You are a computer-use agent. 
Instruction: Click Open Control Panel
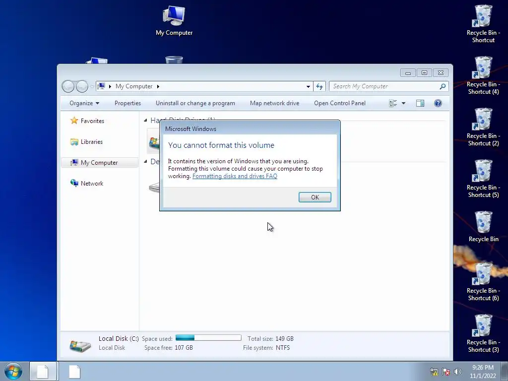coord(339,103)
